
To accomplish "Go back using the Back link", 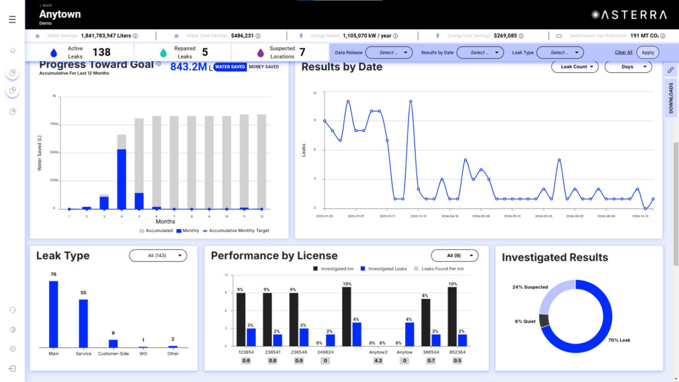I will click(x=46, y=5).
